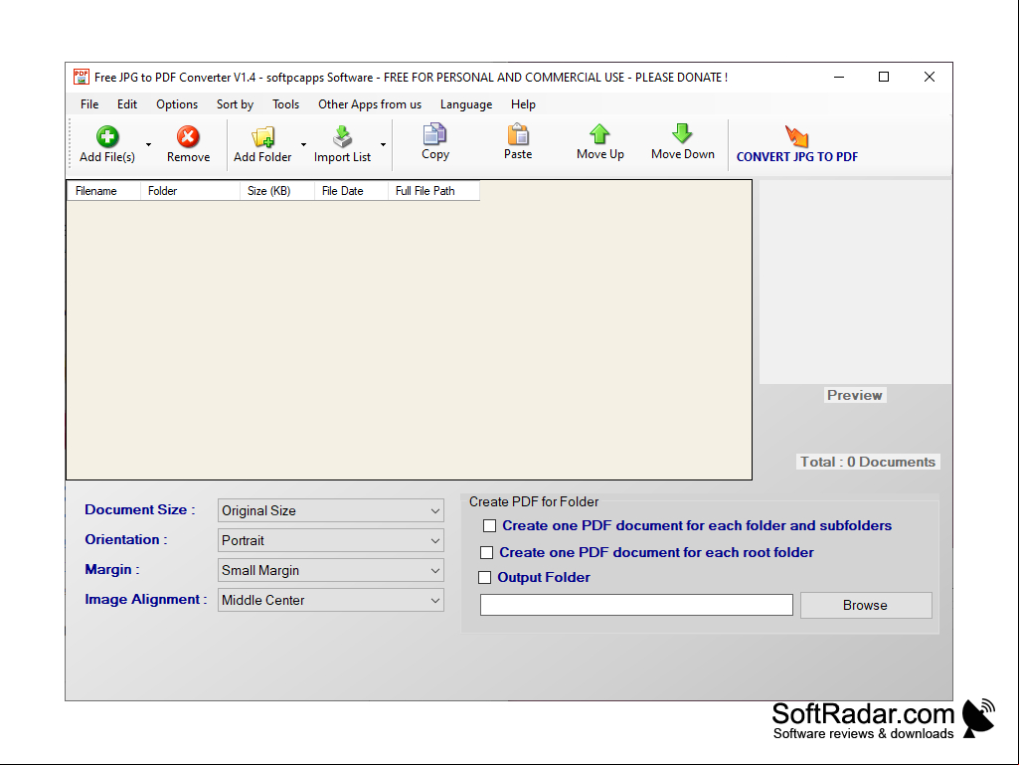Open the Options menu
The image size is (1019, 765).
coord(177,104)
